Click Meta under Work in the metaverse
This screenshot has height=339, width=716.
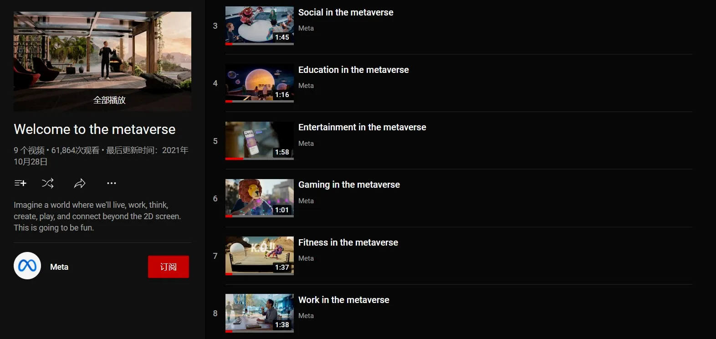[x=306, y=316]
